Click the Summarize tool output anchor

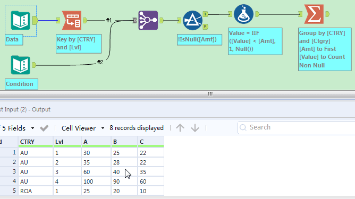point(327,14)
